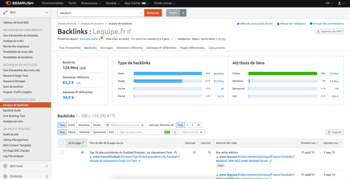The height and width of the screenshot is (179, 350).
Task: Click the 63,3 K referring domains value
Action: (68, 83)
